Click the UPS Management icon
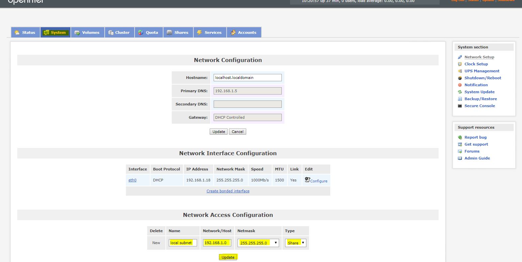This screenshot has height=262, width=522. 460,71
